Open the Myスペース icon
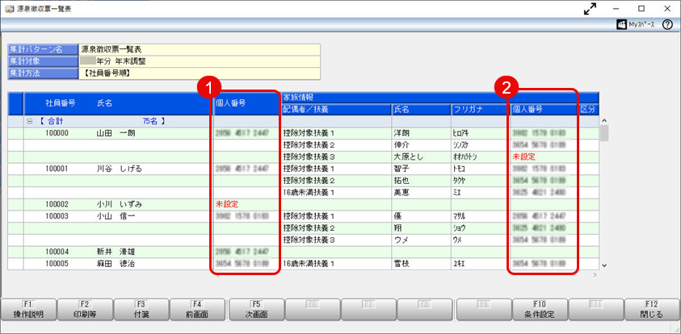681x334 pixels. pyautogui.click(x=636, y=25)
